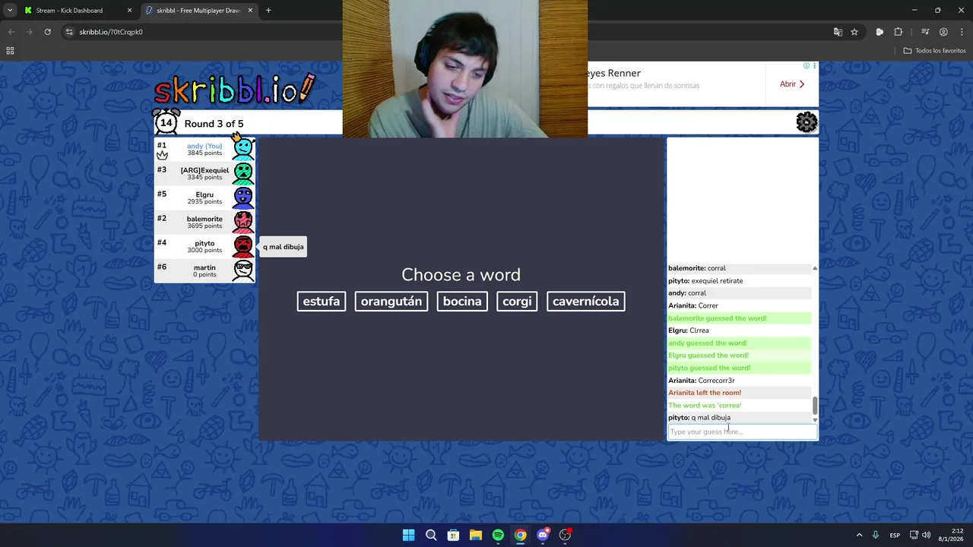The image size is (973, 547).
Task: Choose the word corgi
Action: (x=517, y=302)
